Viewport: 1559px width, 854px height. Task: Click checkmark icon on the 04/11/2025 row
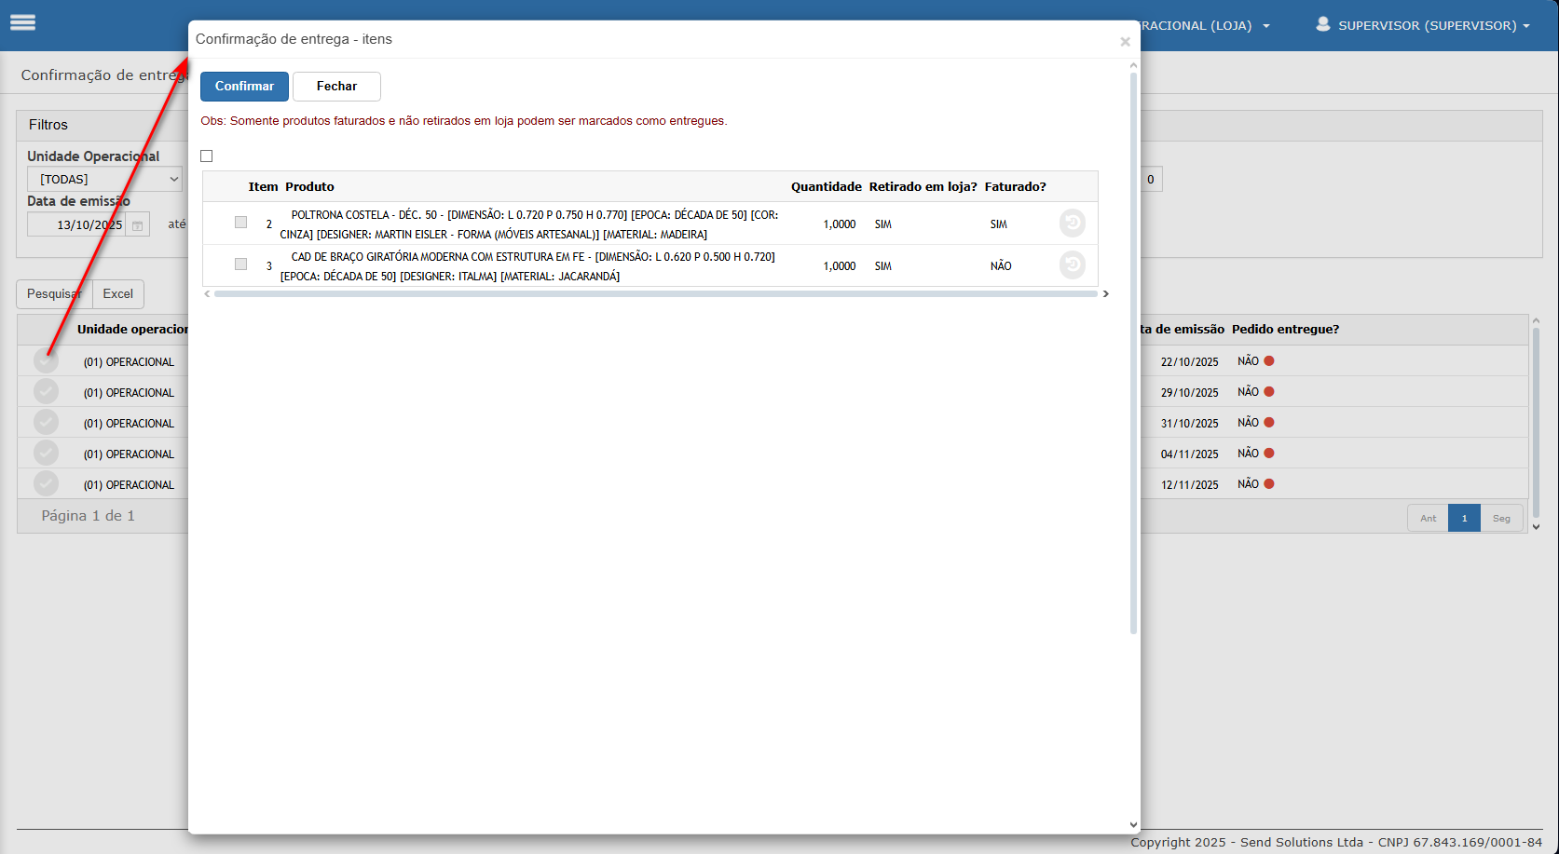pos(46,454)
